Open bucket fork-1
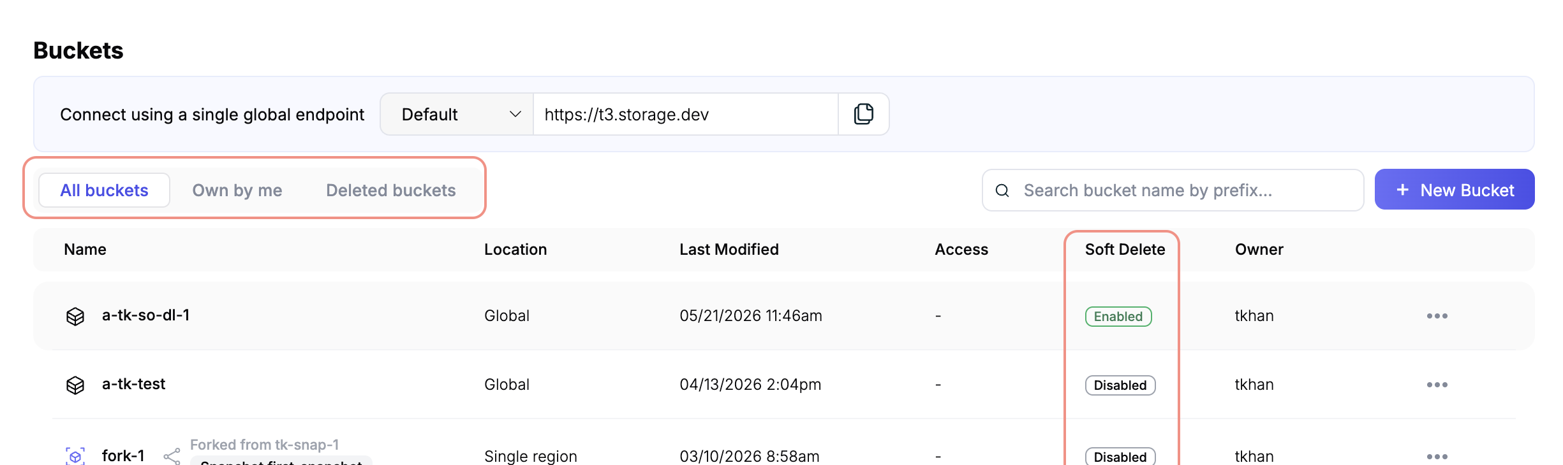1563x465 pixels. (x=123, y=455)
